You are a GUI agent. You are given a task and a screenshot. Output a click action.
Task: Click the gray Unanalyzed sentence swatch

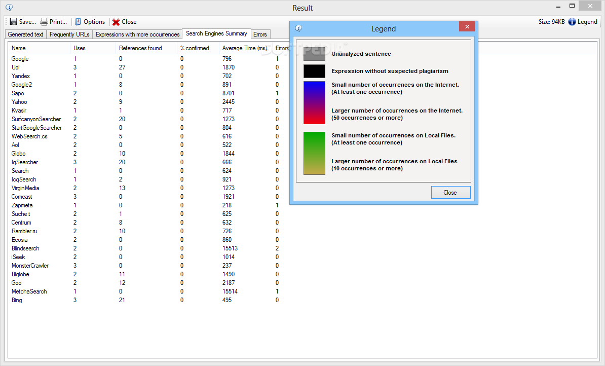(x=314, y=54)
